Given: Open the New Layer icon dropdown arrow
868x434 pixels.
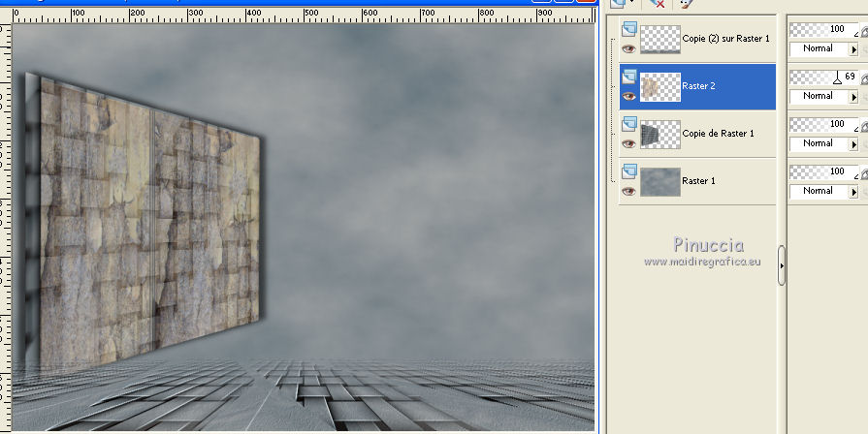Looking at the screenshot, I should pos(631,3).
